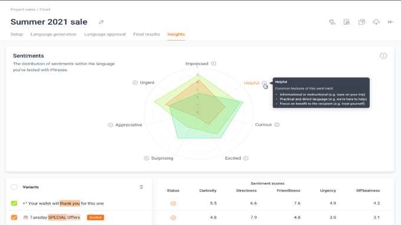Click status check icon for Tuesday SPECIAL Offers row
The height and width of the screenshot is (225, 401).
coord(173,217)
